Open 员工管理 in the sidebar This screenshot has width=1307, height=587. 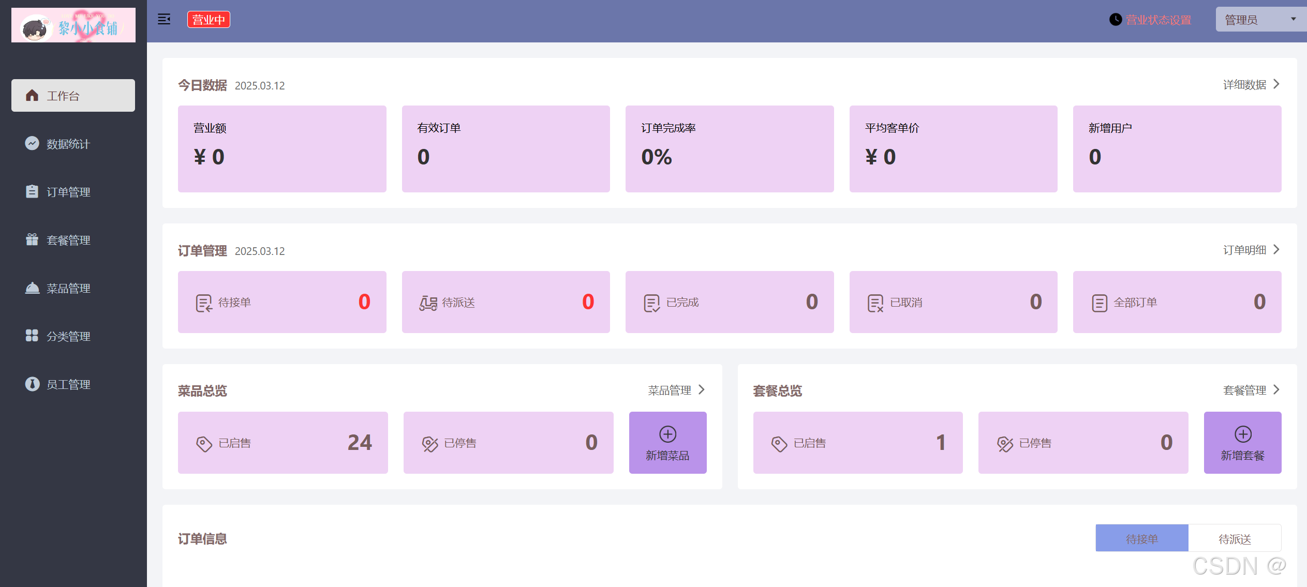(73, 384)
